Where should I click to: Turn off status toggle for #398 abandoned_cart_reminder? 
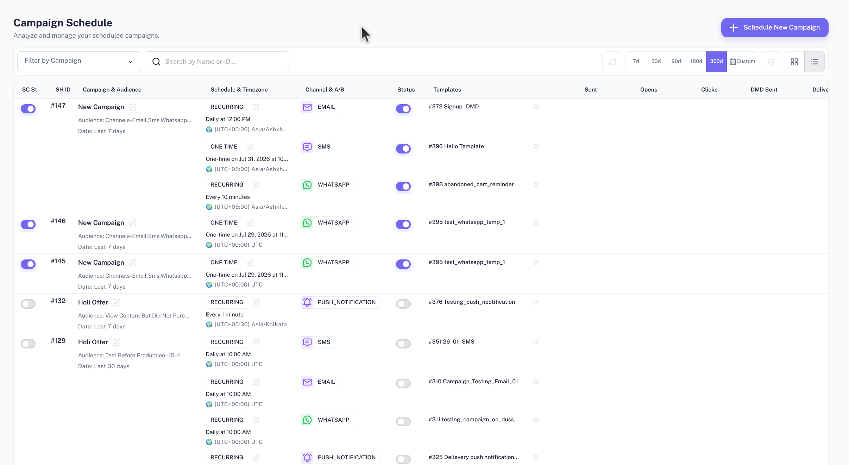point(403,186)
